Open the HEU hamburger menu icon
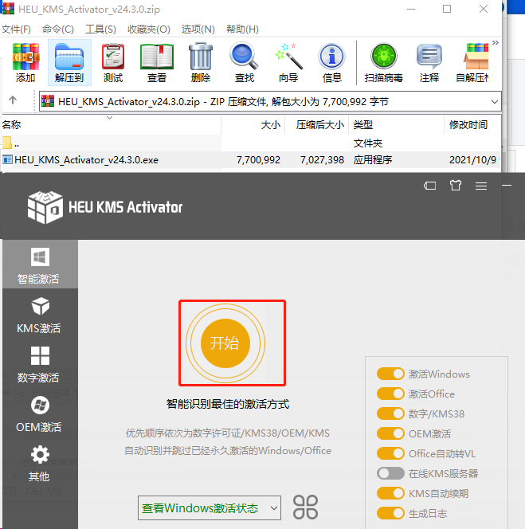Screen dimensions: 525x529 tap(481, 186)
